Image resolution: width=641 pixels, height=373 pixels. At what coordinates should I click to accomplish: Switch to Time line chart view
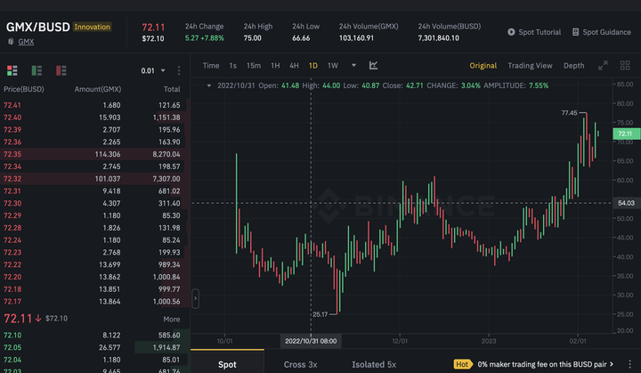coord(211,66)
